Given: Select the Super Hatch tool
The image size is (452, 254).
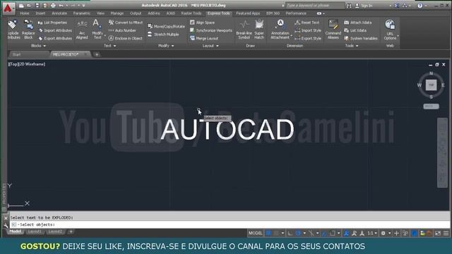Looking at the screenshot, I should coord(259,30).
